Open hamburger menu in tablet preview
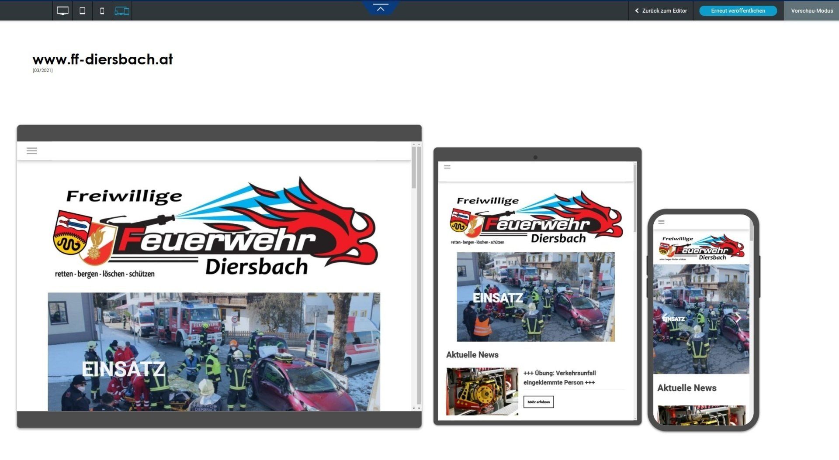Screen dimensions: 839x460 tap(447, 167)
